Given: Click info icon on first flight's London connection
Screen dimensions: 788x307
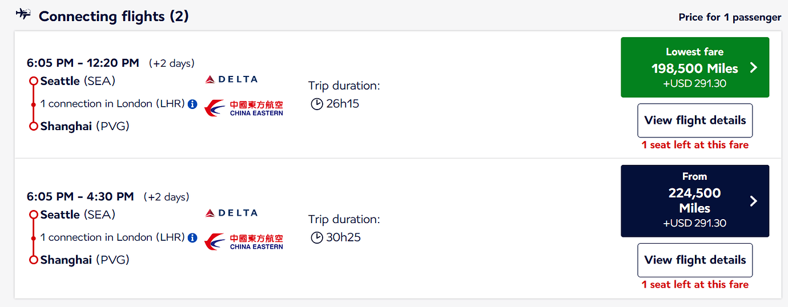Looking at the screenshot, I should pyautogui.click(x=192, y=104).
